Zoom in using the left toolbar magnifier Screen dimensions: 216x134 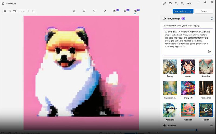(5, 11)
